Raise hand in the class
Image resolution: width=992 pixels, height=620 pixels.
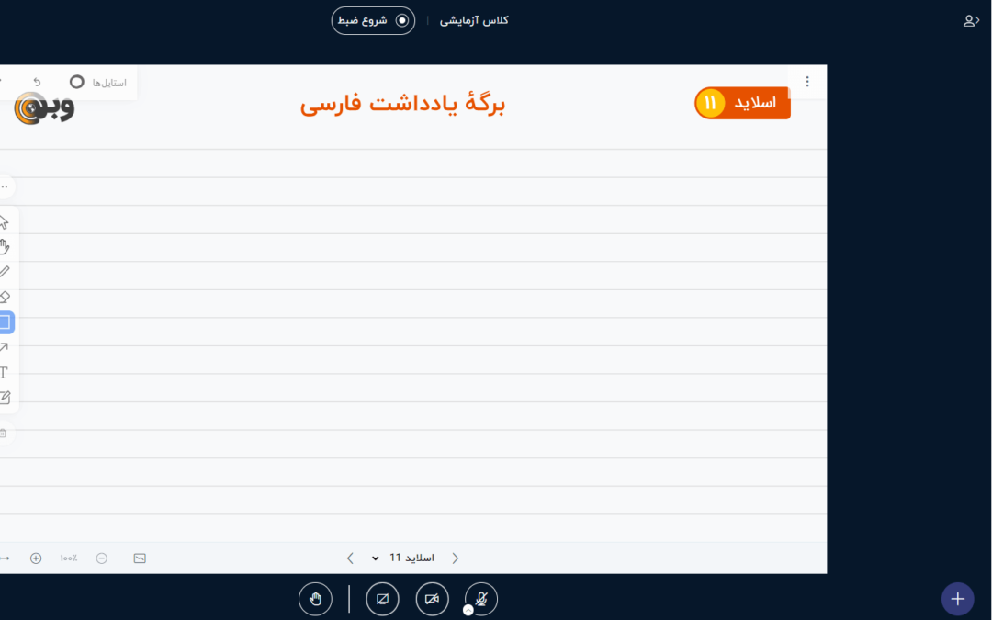click(x=315, y=599)
